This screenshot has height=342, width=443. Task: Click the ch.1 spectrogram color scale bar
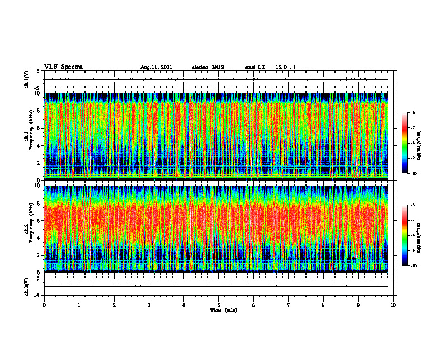point(404,143)
